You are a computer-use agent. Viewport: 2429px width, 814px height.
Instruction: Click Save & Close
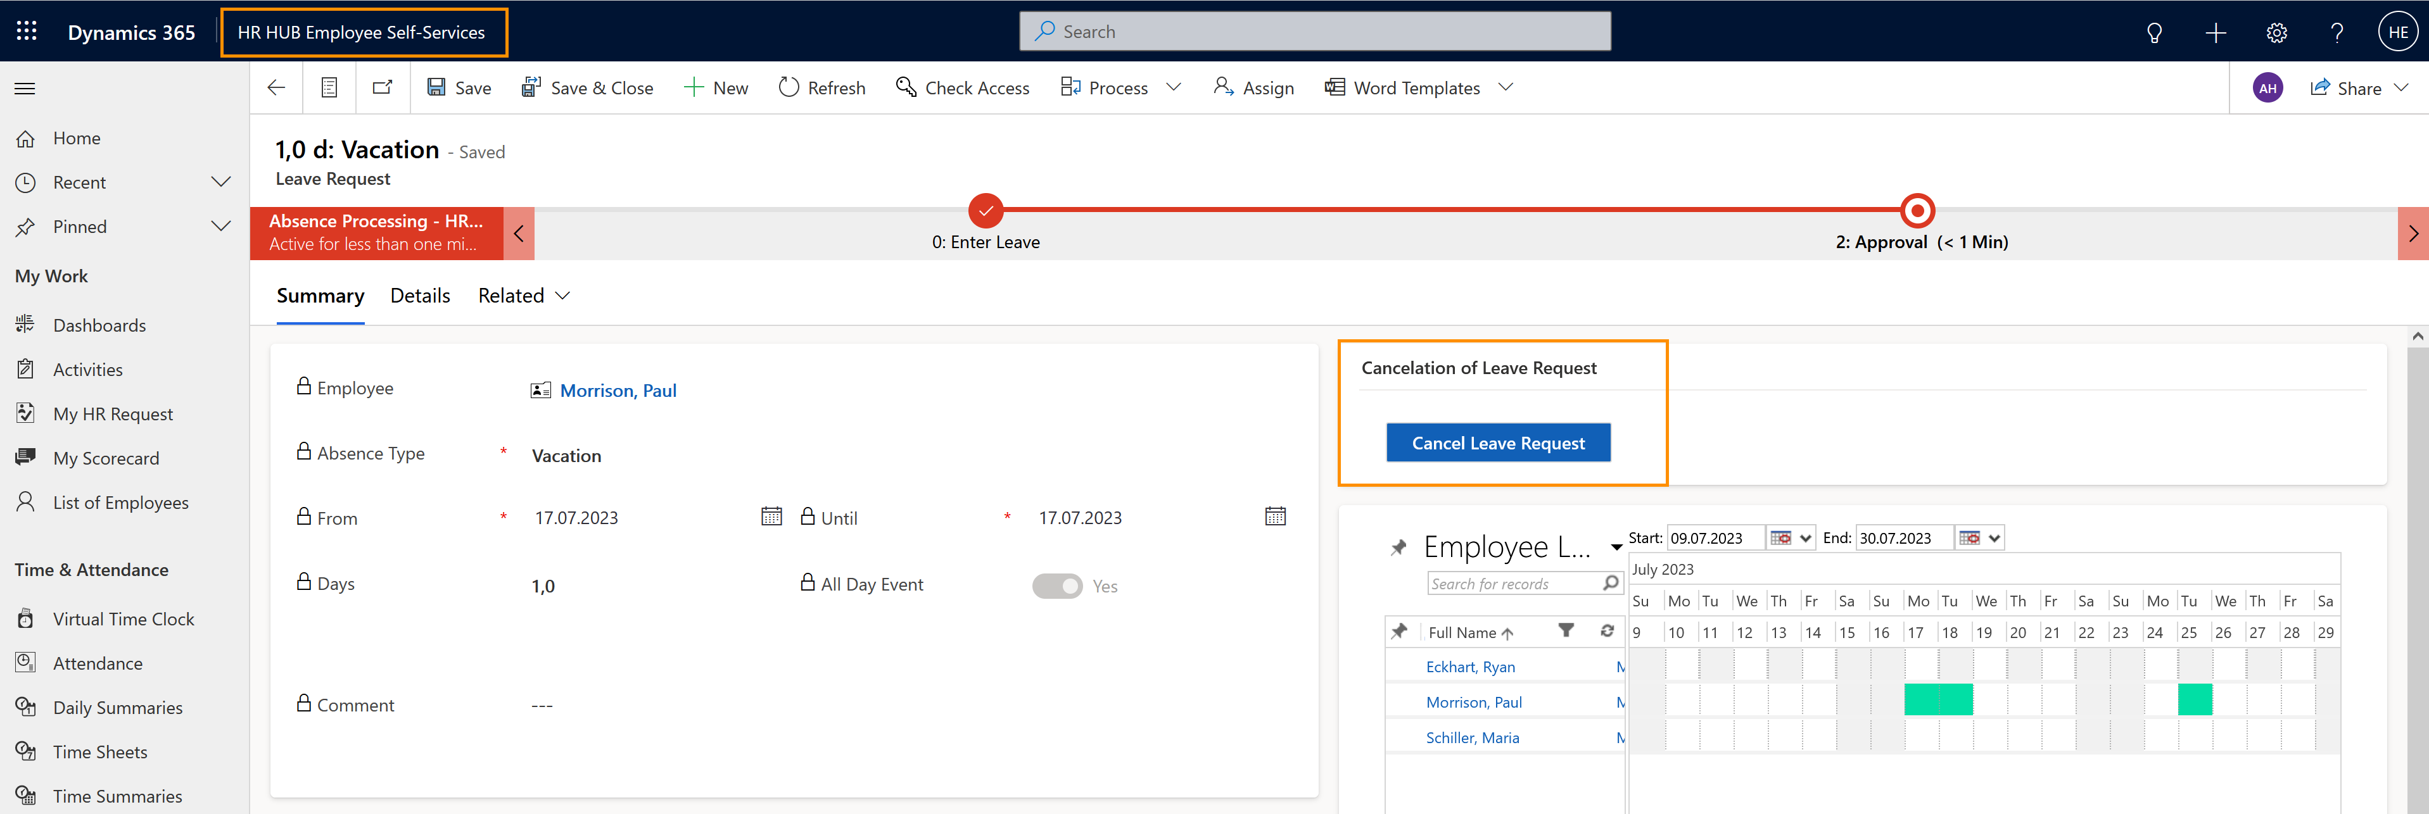coord(587,87)
